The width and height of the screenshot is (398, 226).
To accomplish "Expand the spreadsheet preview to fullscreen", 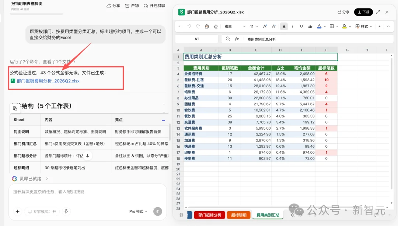I will (378, 12).
